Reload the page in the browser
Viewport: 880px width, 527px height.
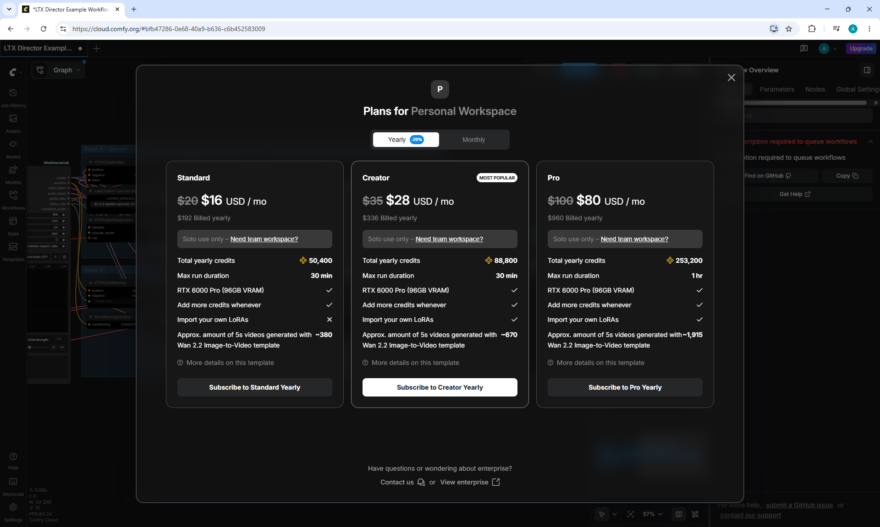(44, 29)
